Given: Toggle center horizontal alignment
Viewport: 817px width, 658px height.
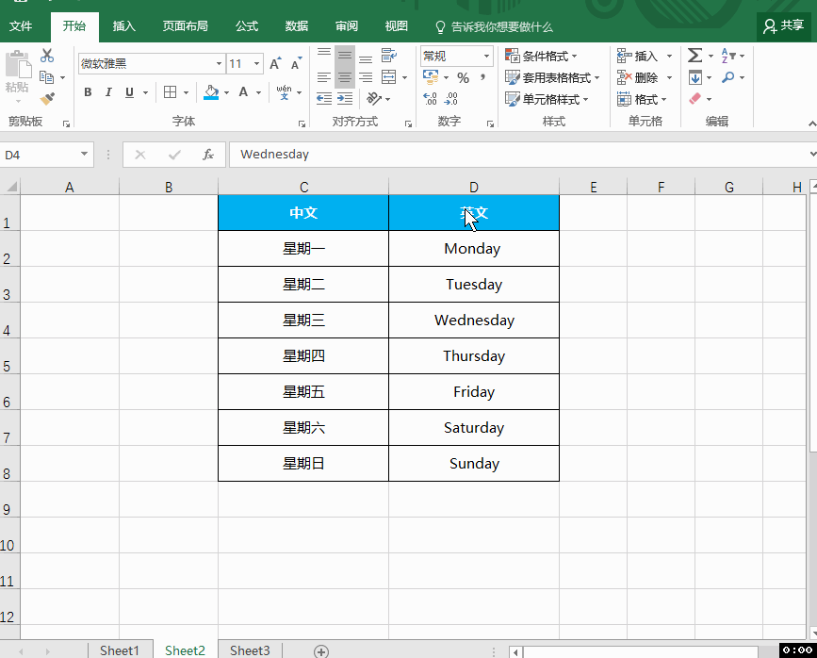Looking at the screenshot, I should 345,77.
